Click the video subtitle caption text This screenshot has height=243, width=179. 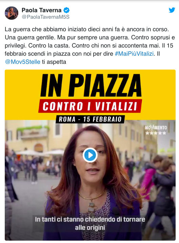point(90,223)
